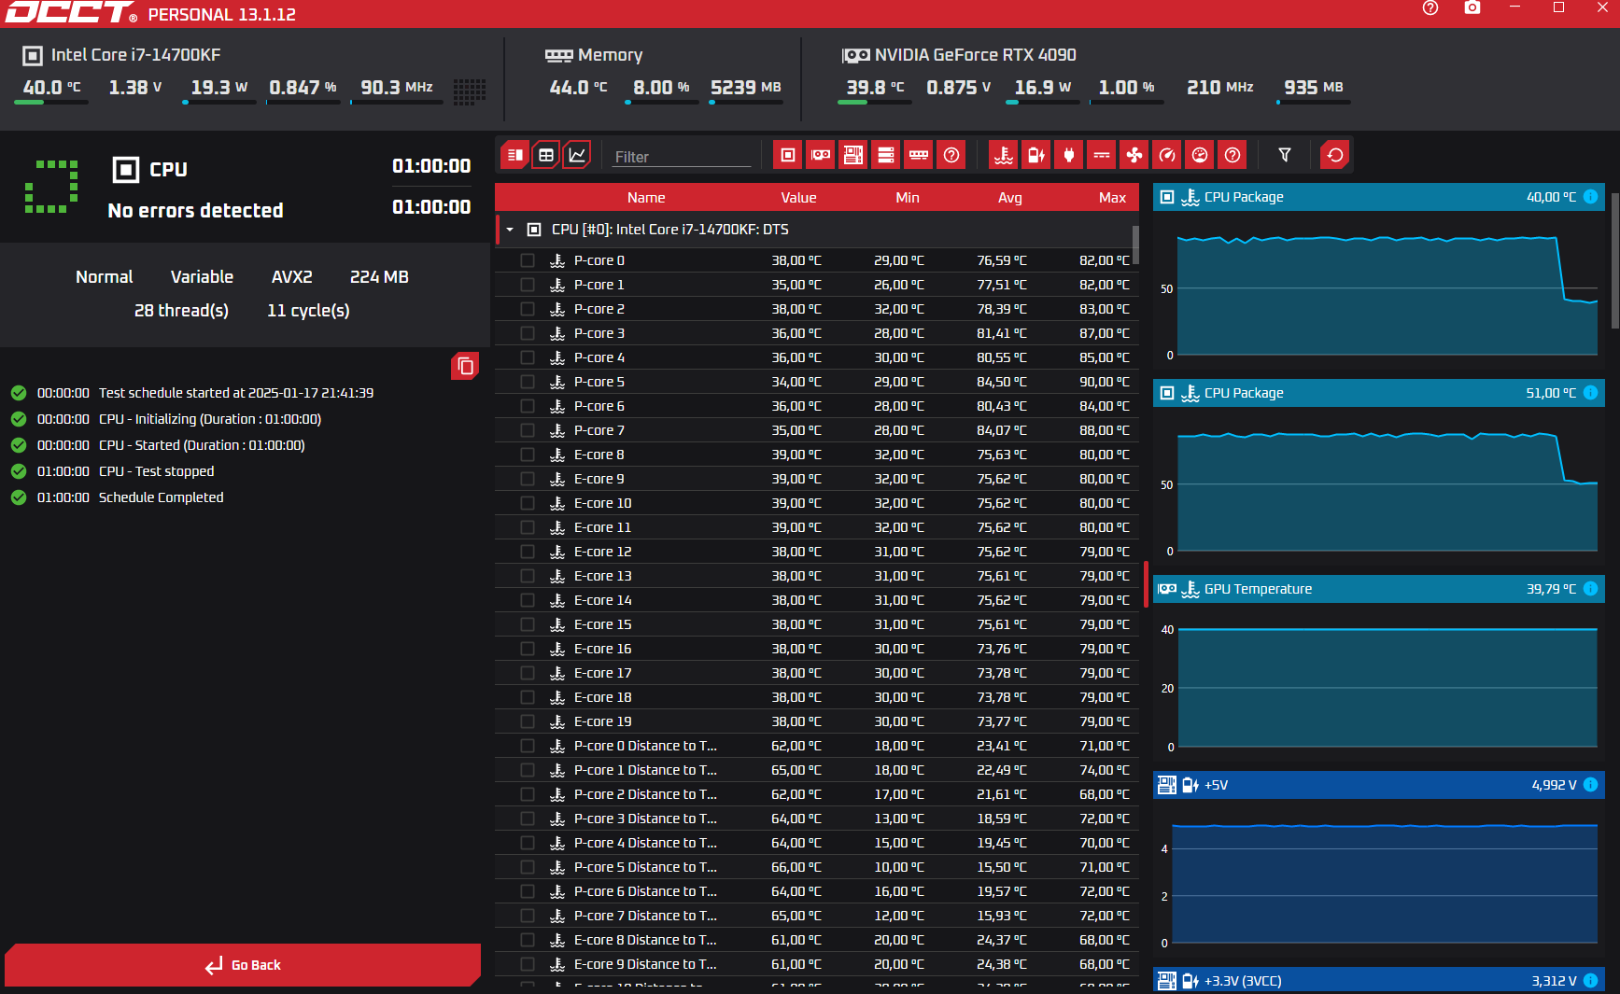Toggle fan sensor type filter
This screenshot has height=994, width=1620.
click(1134, 155)
